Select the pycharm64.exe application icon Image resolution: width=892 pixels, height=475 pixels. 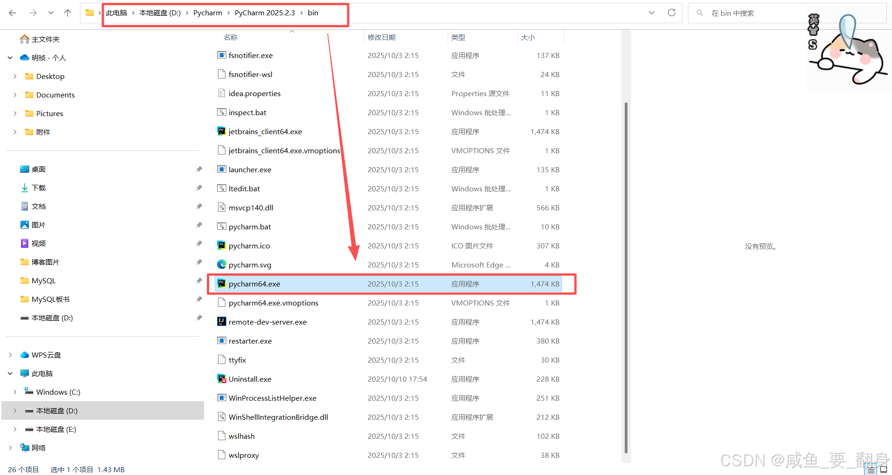click(222, 284)
